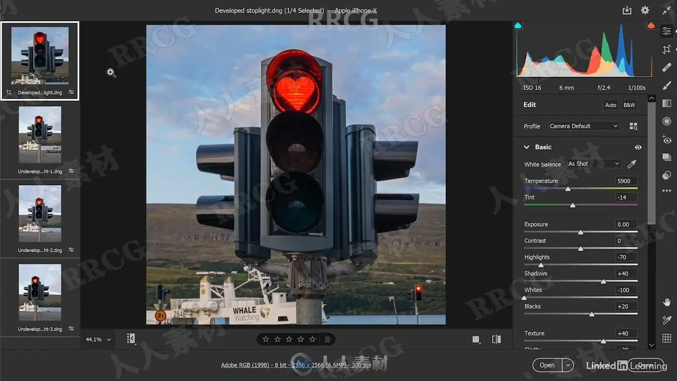Rate the image four stars
677x381 pixels.
click(301, 339)
